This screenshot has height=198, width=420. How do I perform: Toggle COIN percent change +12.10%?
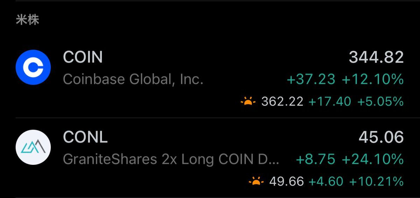(373, 80)
